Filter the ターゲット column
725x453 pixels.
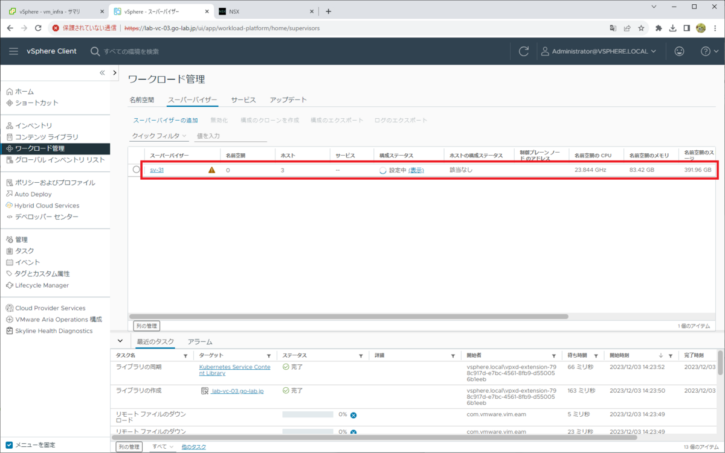coord(269,356)
